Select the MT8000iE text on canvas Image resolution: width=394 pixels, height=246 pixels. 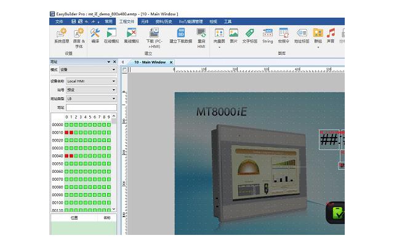pos(222,112)
